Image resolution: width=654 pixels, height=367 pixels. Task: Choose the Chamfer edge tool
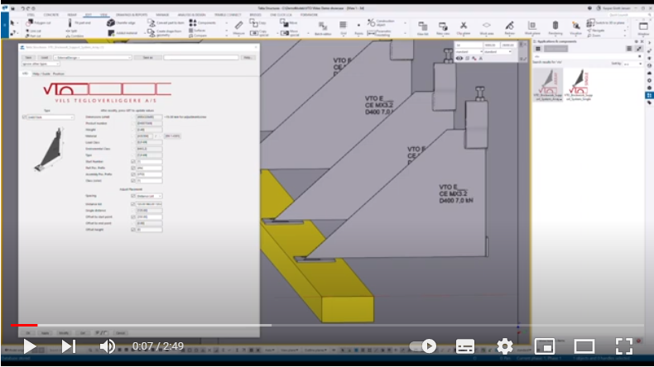(122, 22)
